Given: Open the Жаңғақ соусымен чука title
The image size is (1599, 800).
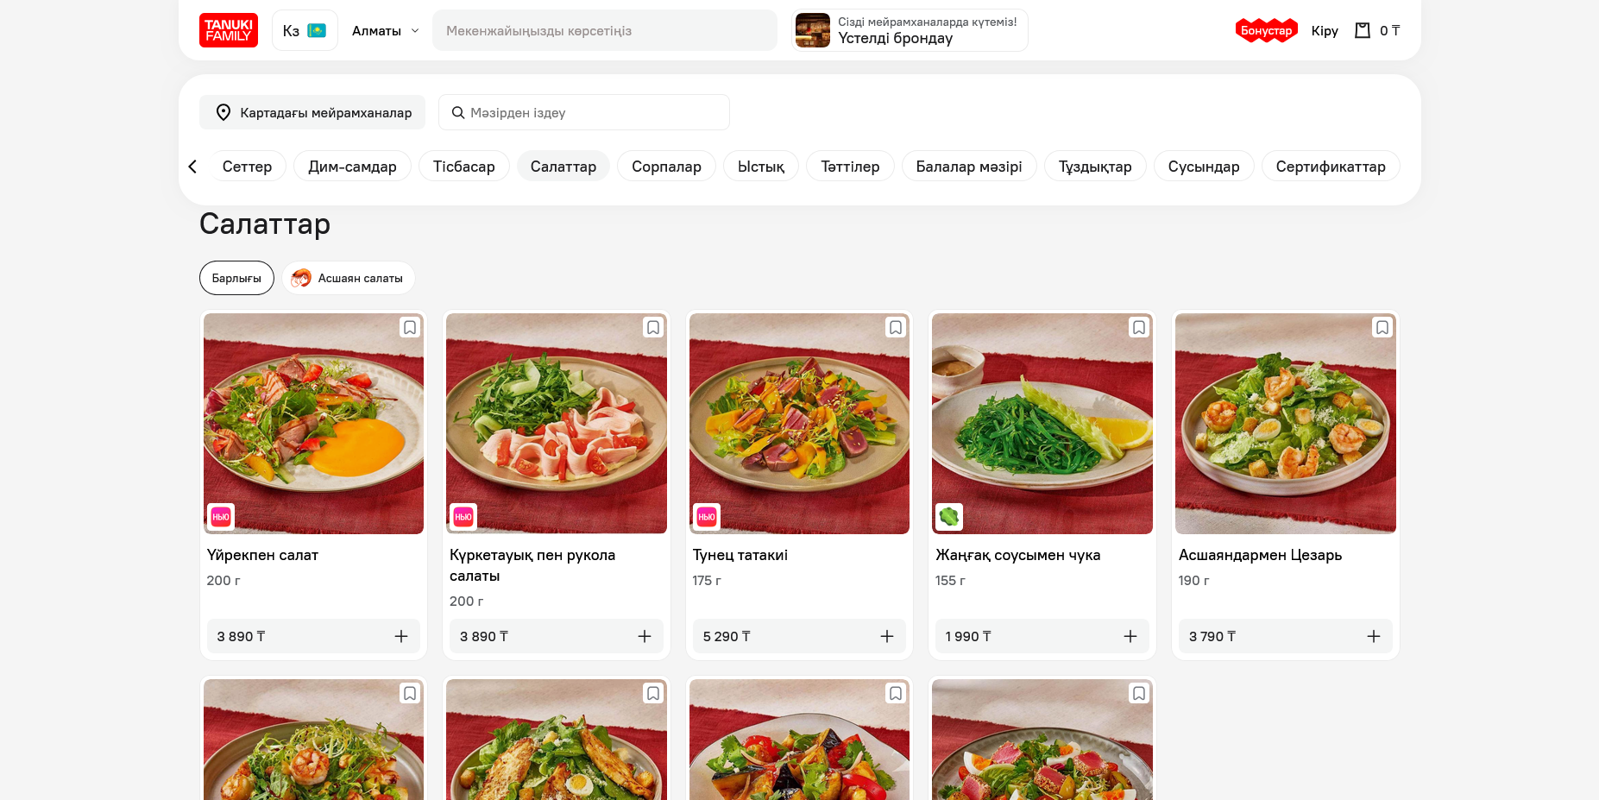Looking at the screenshot, I should click(1018, 555).
